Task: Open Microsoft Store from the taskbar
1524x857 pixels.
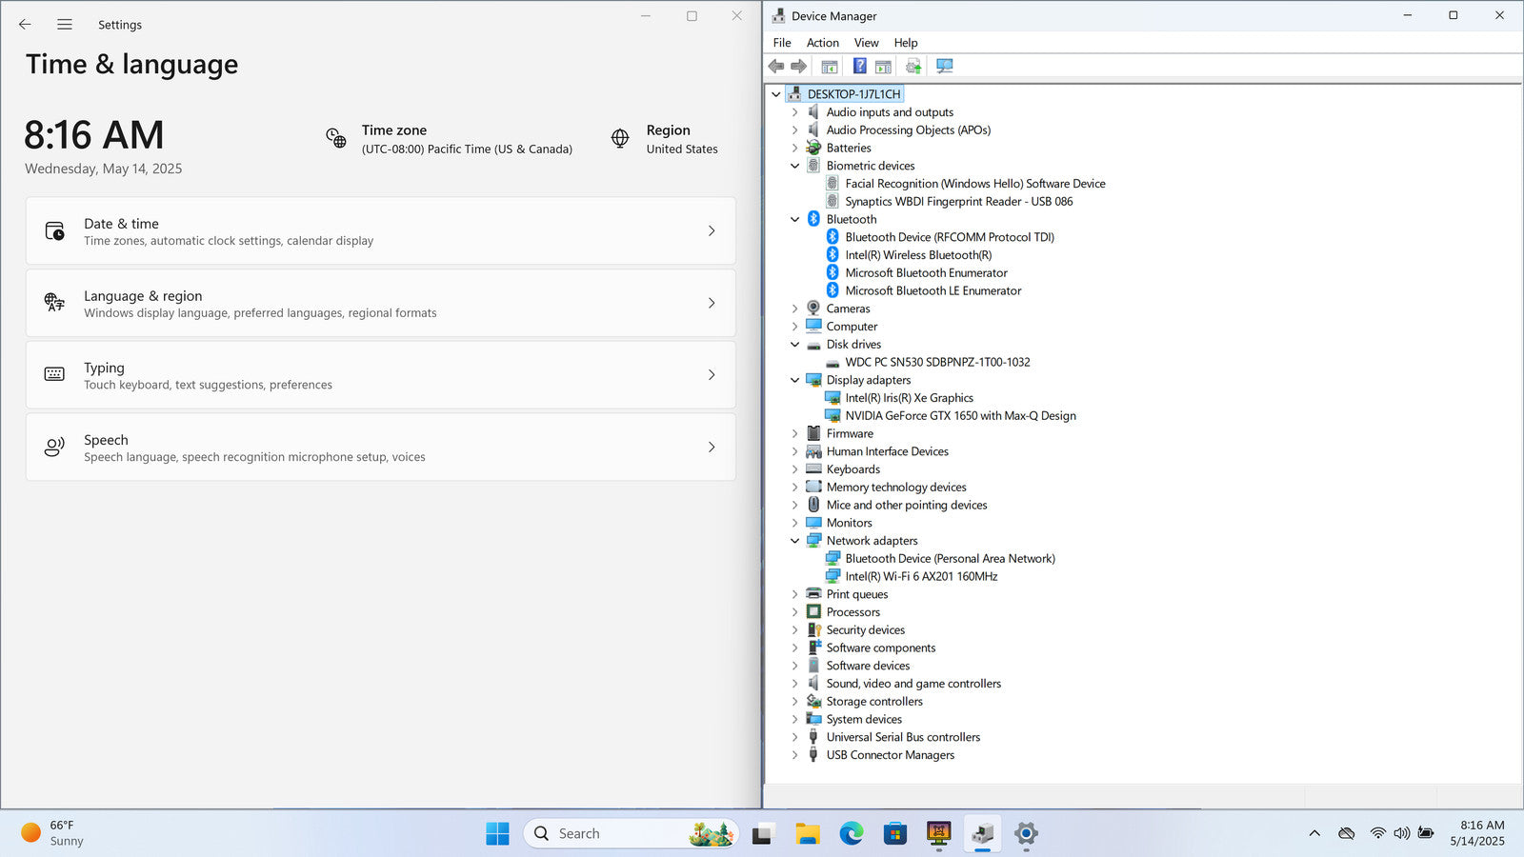Action: (x=894, y=833)
